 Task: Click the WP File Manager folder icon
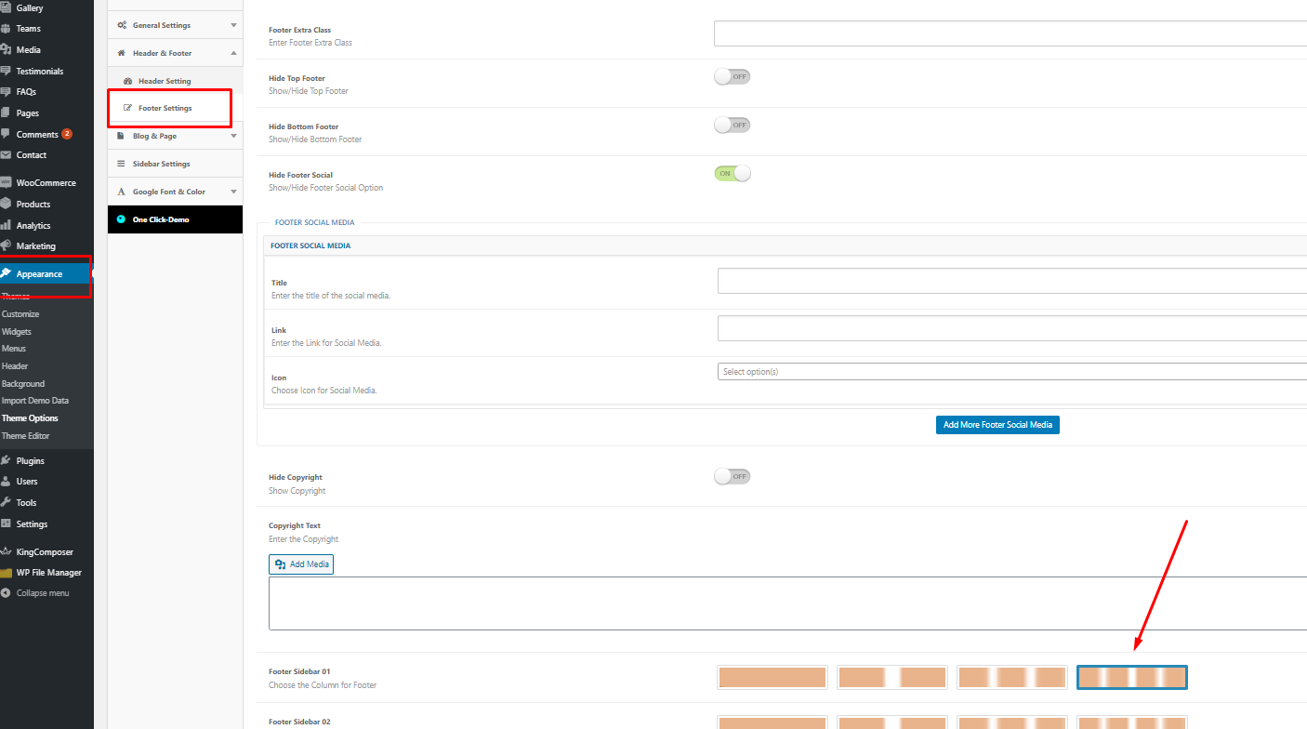6,573
